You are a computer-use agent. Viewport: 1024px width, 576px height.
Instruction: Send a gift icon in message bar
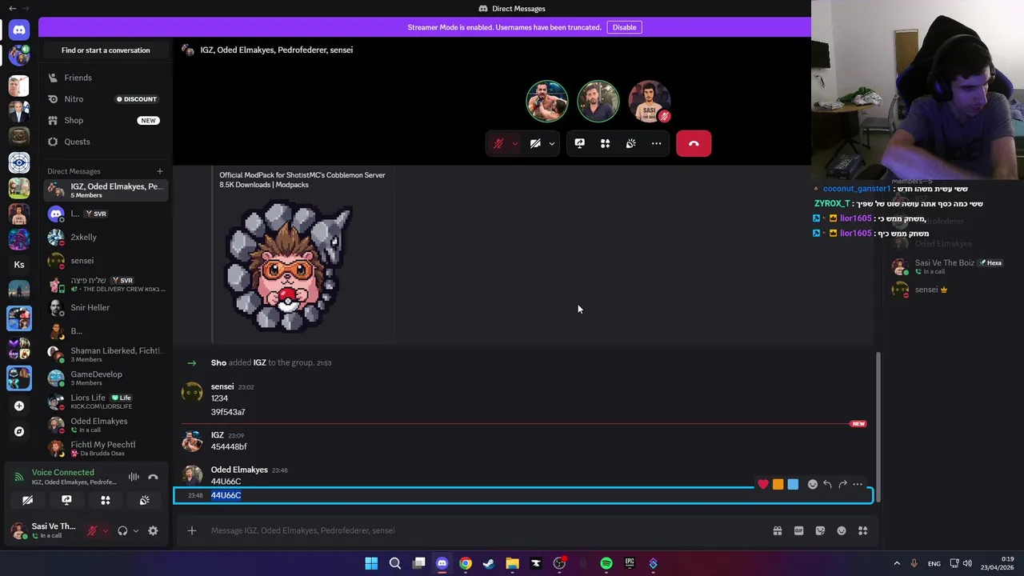[778, 530]
